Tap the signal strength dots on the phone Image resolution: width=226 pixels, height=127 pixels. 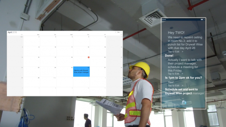(164, 19)
